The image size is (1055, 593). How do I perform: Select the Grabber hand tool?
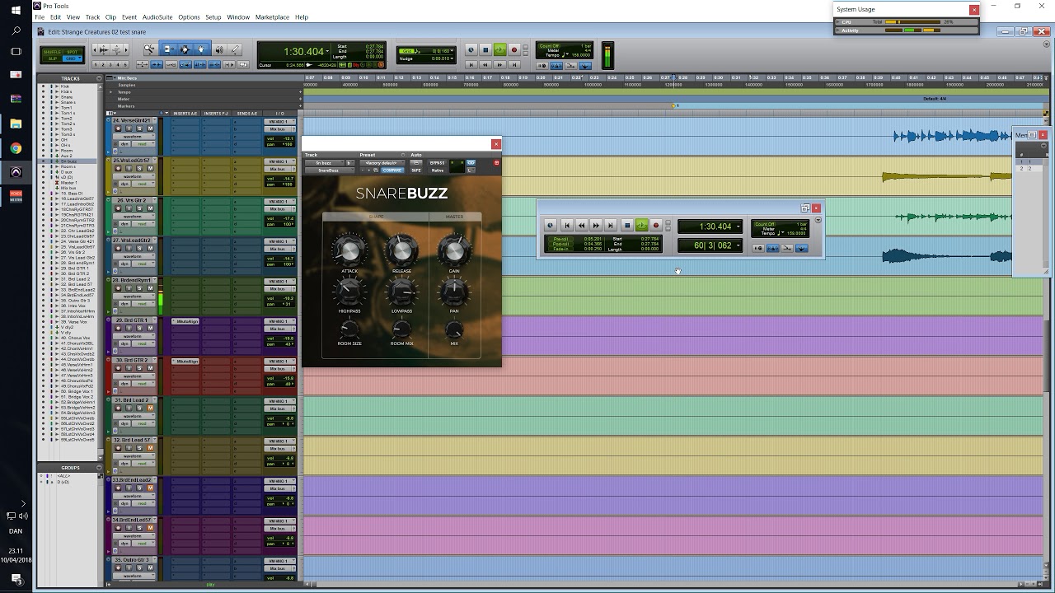coord(201,49)
